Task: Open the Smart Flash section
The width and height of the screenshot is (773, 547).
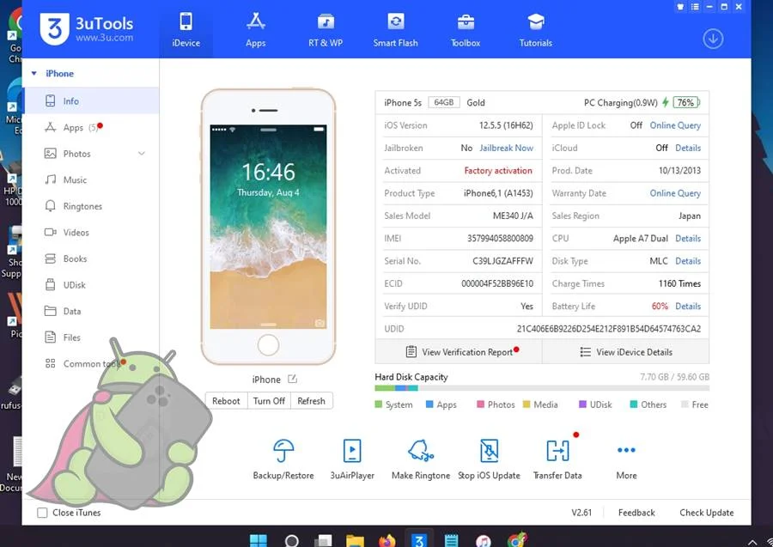Action: [395, 31]
